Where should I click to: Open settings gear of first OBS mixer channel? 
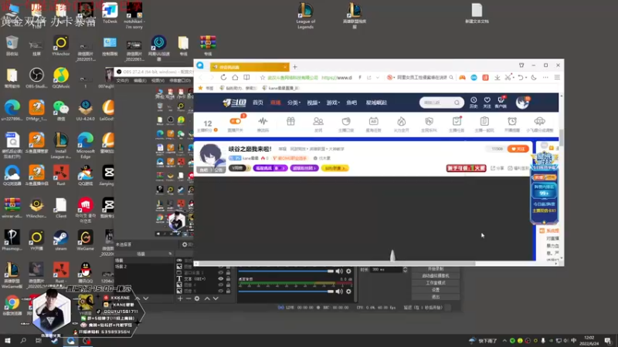(x=348, y=271)
